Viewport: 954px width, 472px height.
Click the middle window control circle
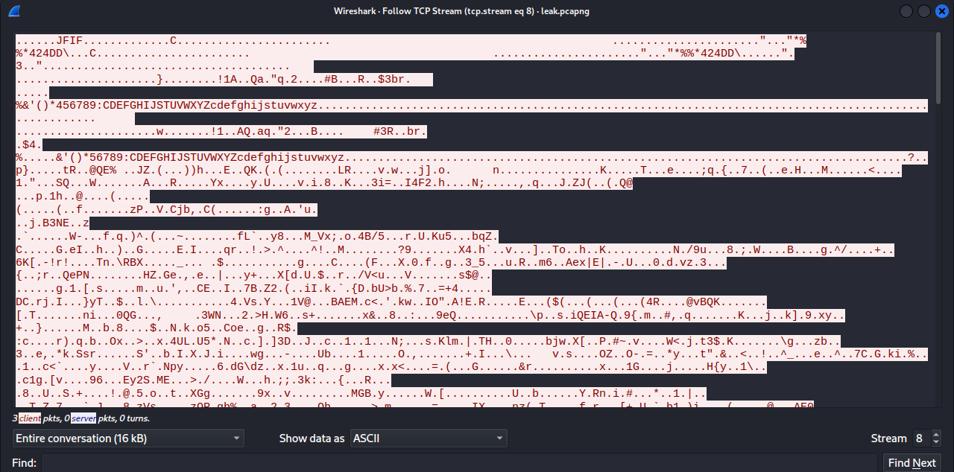coord(924,10)
